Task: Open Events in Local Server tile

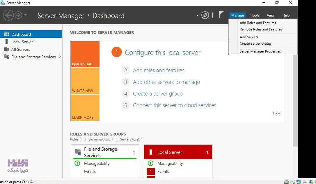Action: pos(163,172)
